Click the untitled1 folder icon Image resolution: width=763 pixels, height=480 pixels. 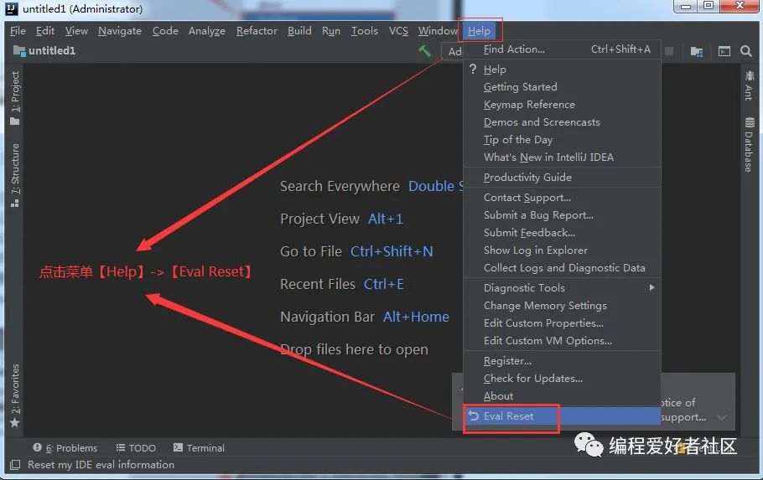coord(19,50)
